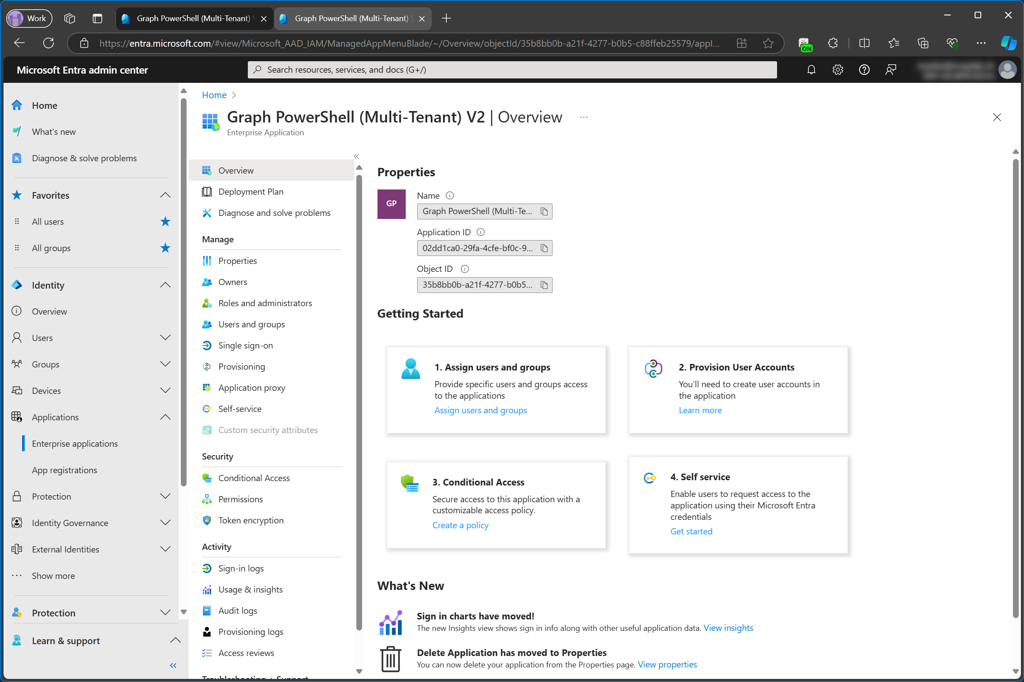
Task: Open more options ellipsis beside title
Action: click(x=584, y=117)
